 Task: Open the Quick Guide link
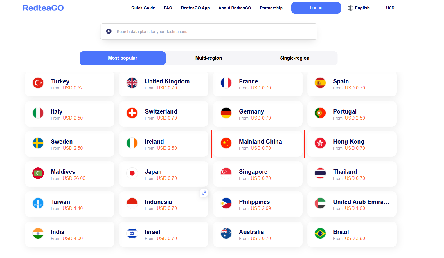coord(143,8)
